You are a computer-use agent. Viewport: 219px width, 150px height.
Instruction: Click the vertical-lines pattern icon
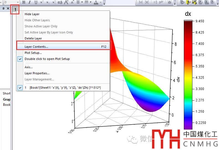[87, 2]
